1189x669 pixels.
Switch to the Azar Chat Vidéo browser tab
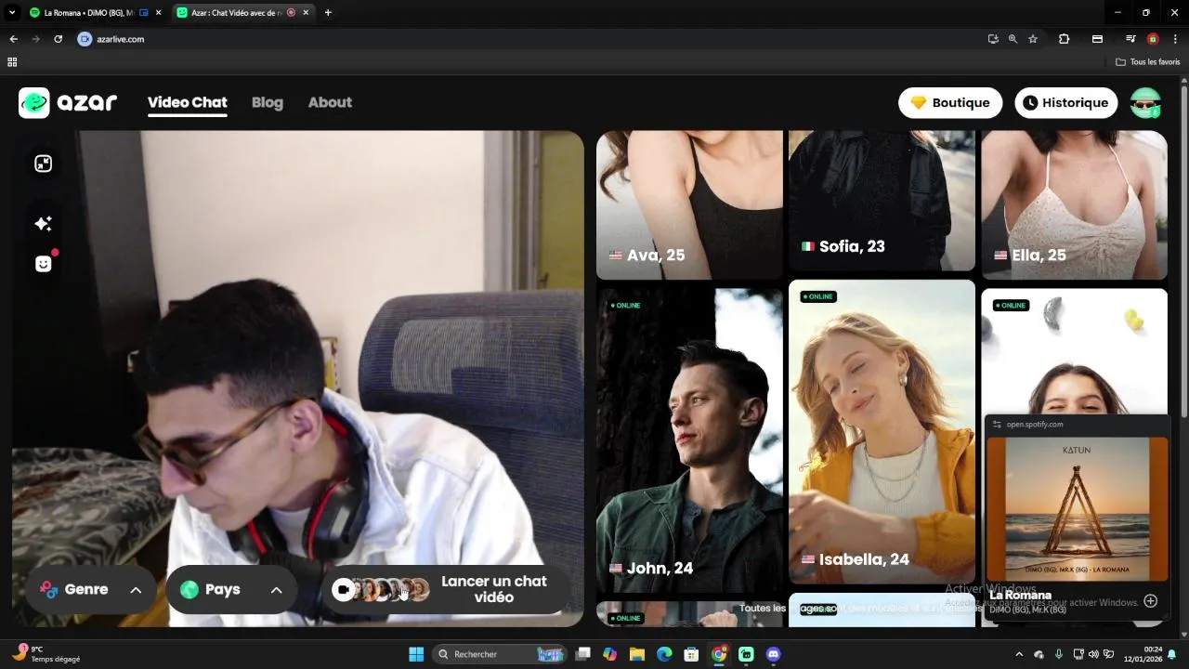pos(242,13)
